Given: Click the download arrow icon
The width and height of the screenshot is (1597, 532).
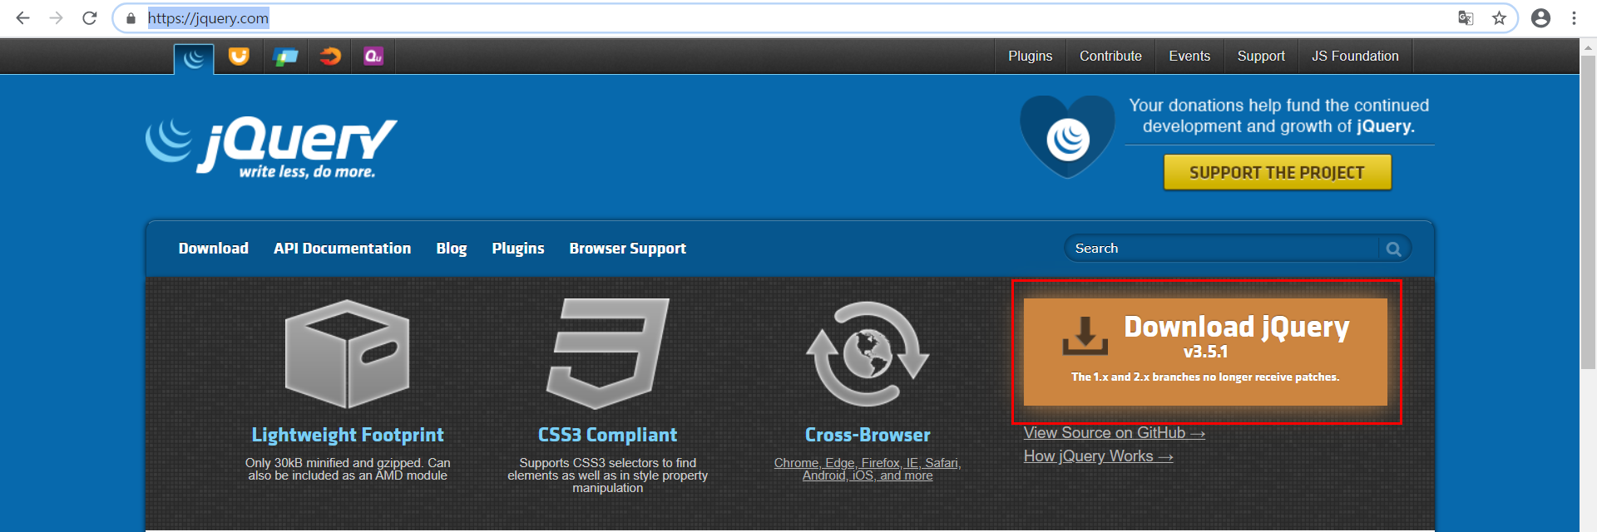Looking at the screenshot, I should point(1085,336).
